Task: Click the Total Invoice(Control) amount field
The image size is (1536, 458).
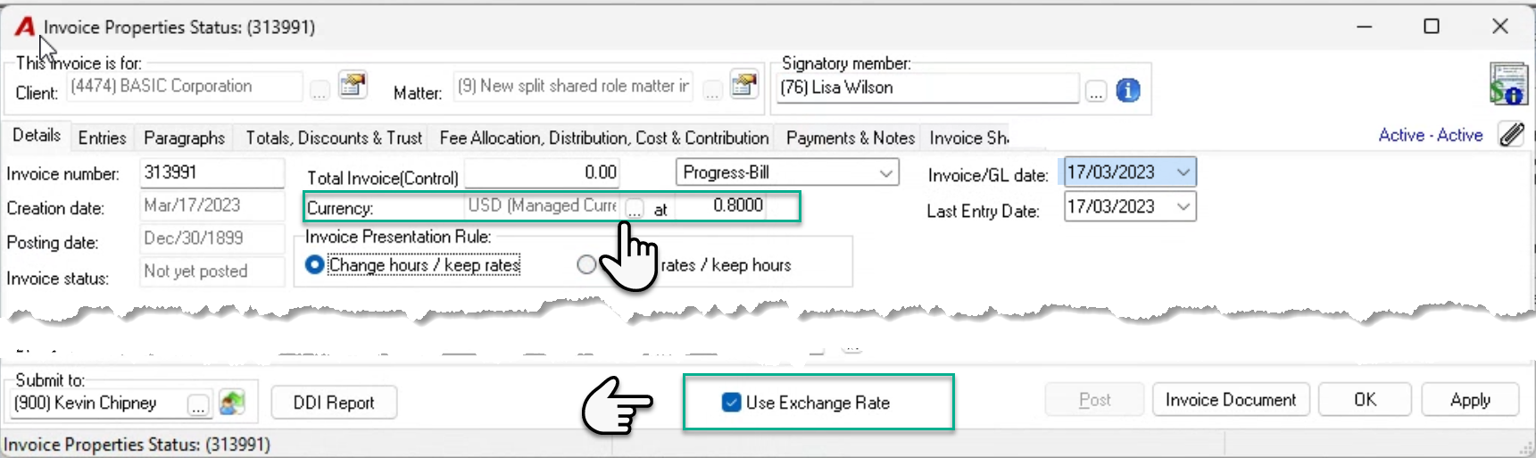Action: tap(542, 172)
